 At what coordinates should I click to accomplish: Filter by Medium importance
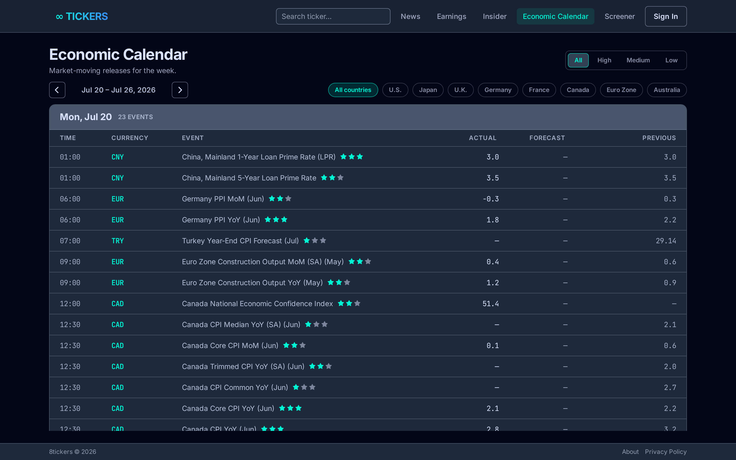[638, 60]
